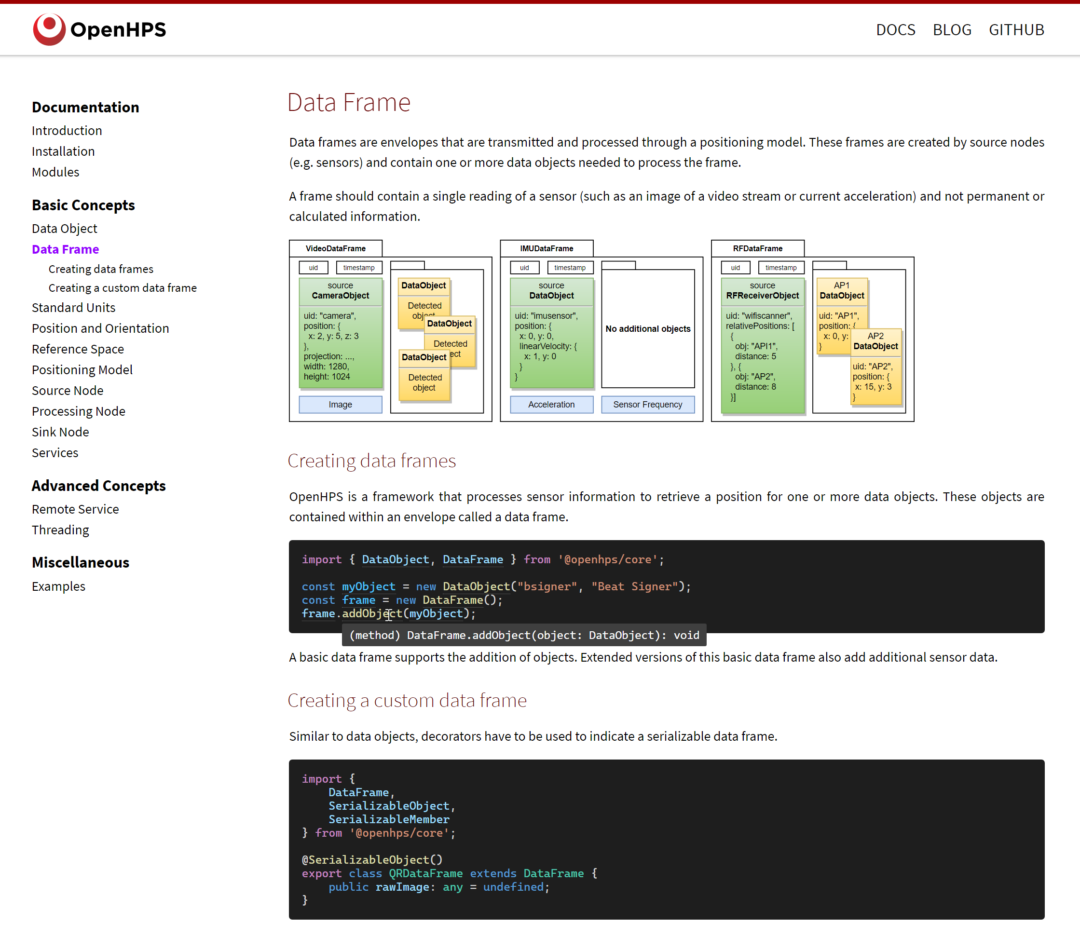
Task: Click the data frame types diagram image
Action: coord(602,331)
